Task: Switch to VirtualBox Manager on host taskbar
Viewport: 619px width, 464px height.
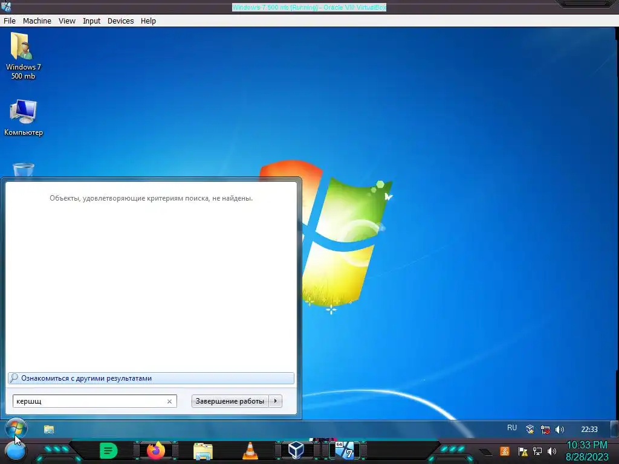Action: [296, 451]
